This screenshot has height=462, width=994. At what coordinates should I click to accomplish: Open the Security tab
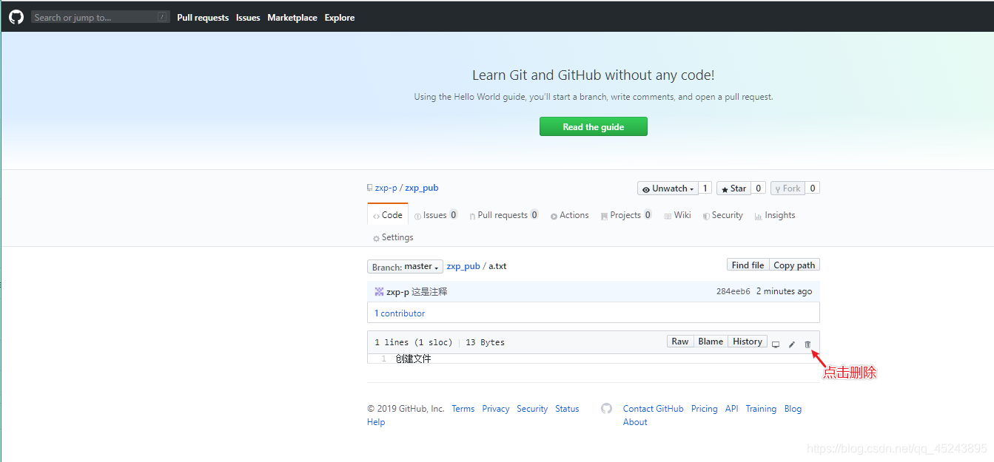(x=722, y=215)
